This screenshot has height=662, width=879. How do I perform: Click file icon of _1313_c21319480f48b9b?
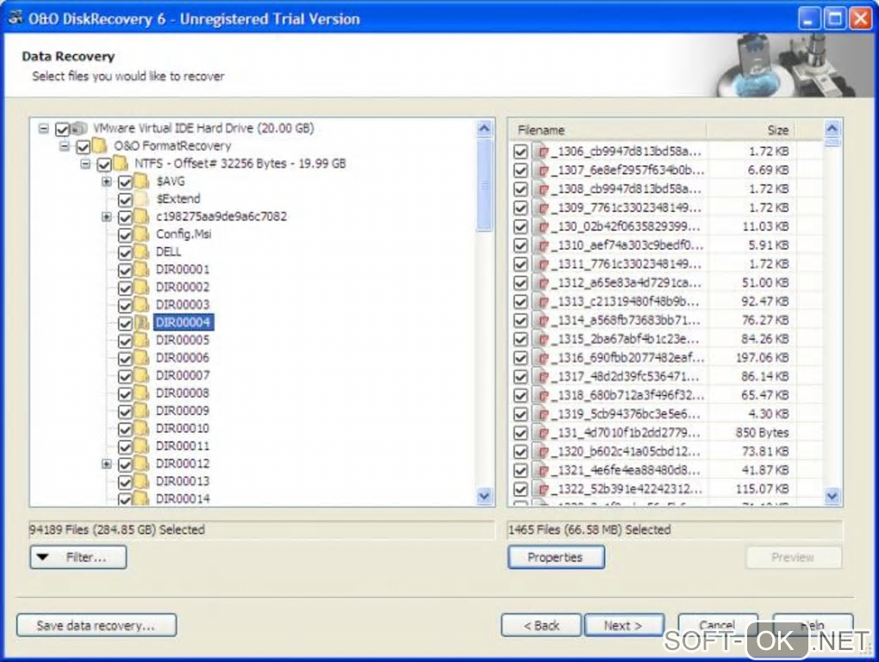541,301
